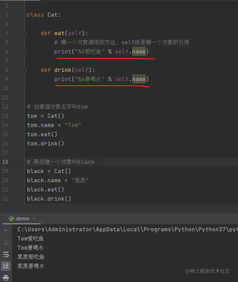This screenshot has height=282, width=238.
Task: Click line number 22 in gutter
Action: point(5,199)
